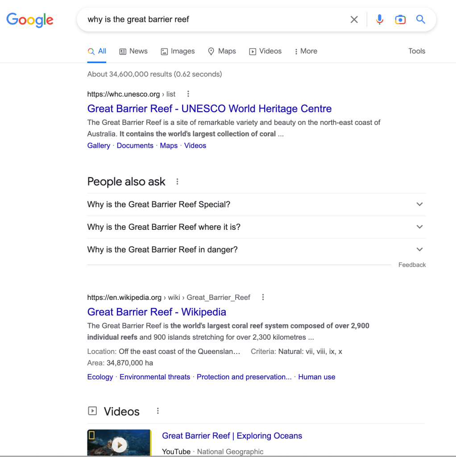Open the Environmental threats sitelink

(154, 377)
